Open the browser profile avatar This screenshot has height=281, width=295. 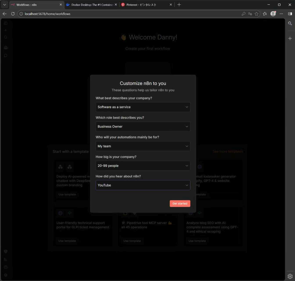(x=273, y=14)
